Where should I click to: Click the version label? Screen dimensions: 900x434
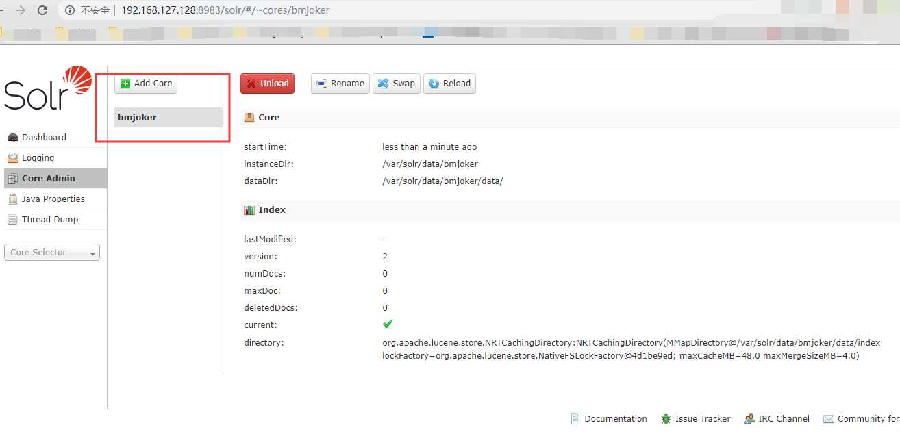click(x=260, y=257)
